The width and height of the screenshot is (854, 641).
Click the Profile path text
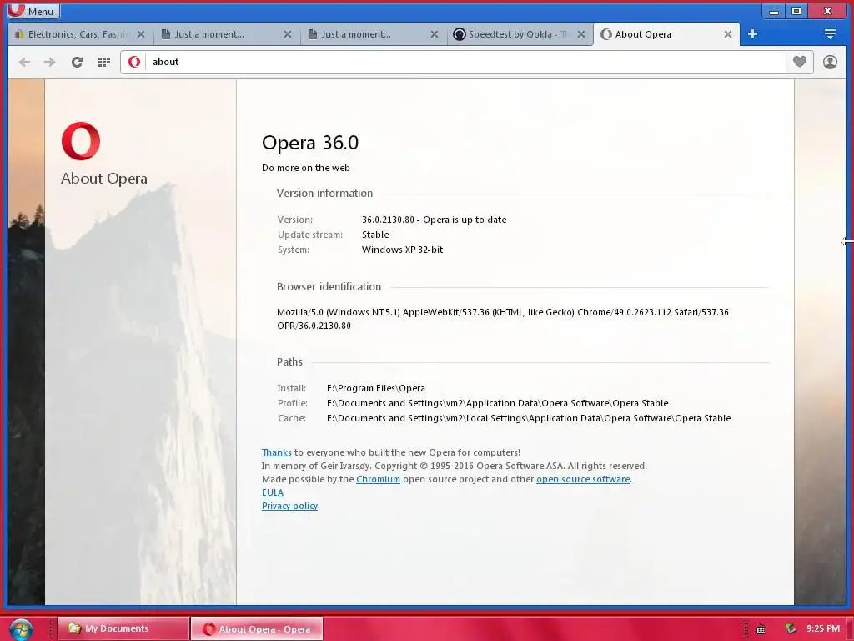click(x=497, y=403)
